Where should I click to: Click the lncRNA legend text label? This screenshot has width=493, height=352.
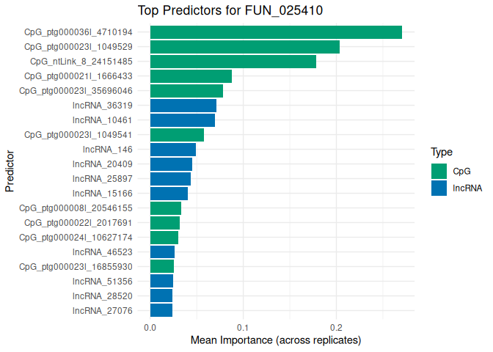467,188
